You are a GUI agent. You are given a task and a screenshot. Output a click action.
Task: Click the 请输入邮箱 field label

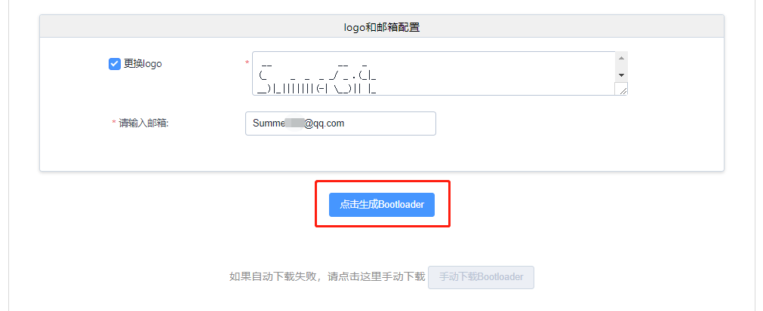point(143,123)
